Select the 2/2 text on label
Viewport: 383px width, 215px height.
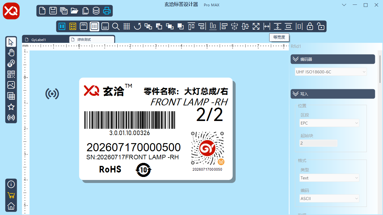tap(210, 115)
